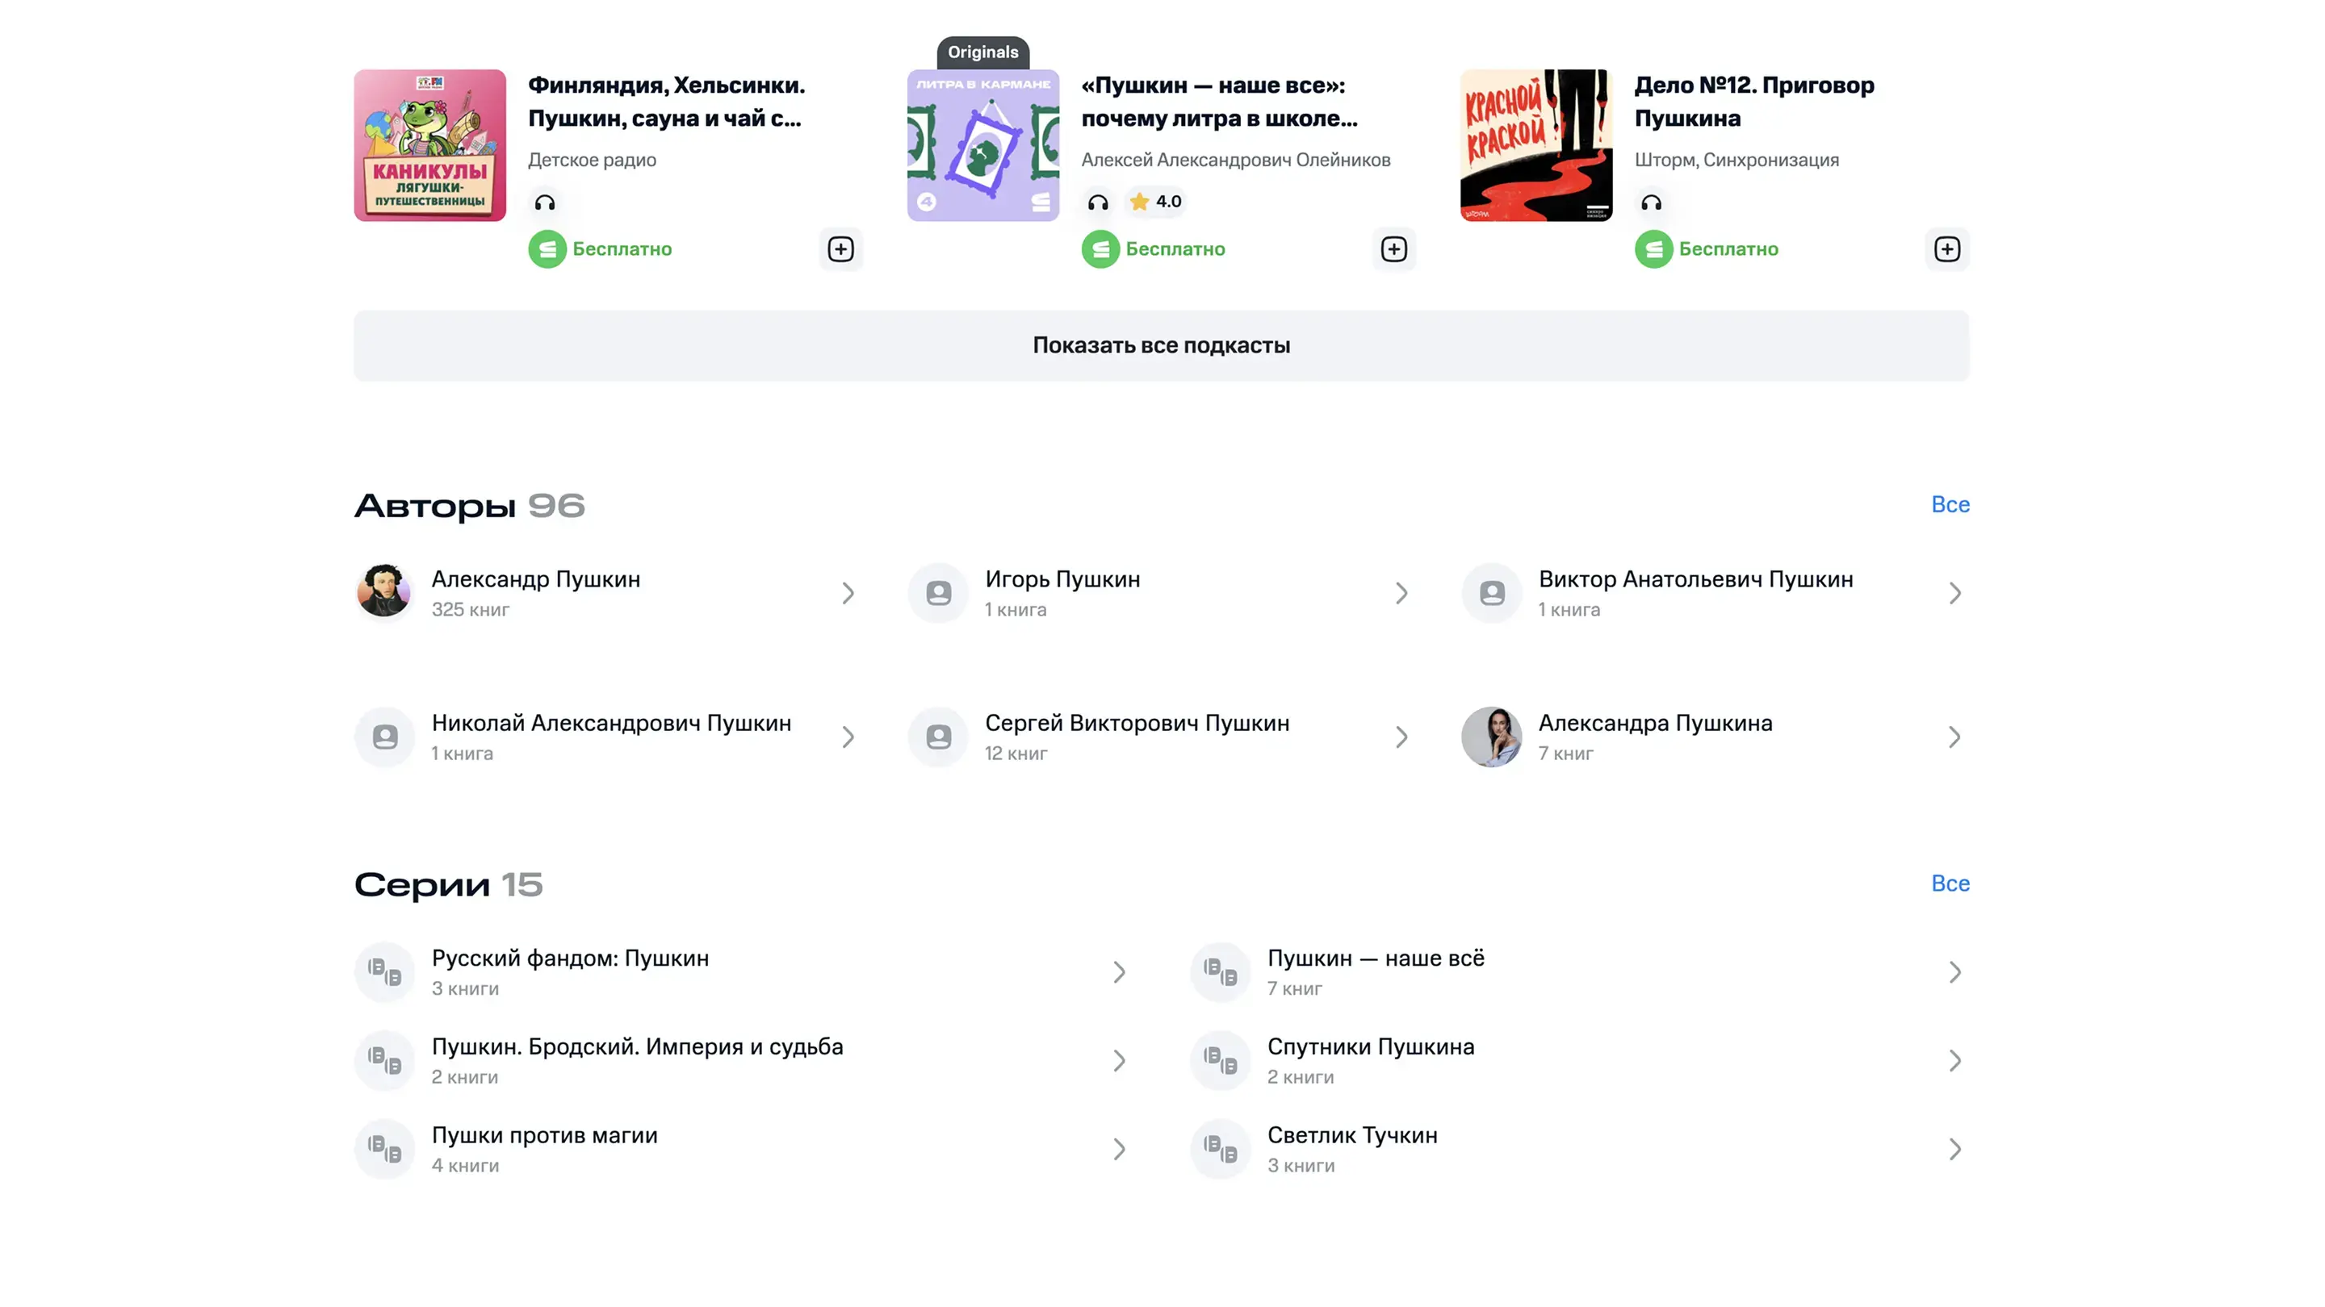Click green subscription icon under Дело №12

[1653, 249]
